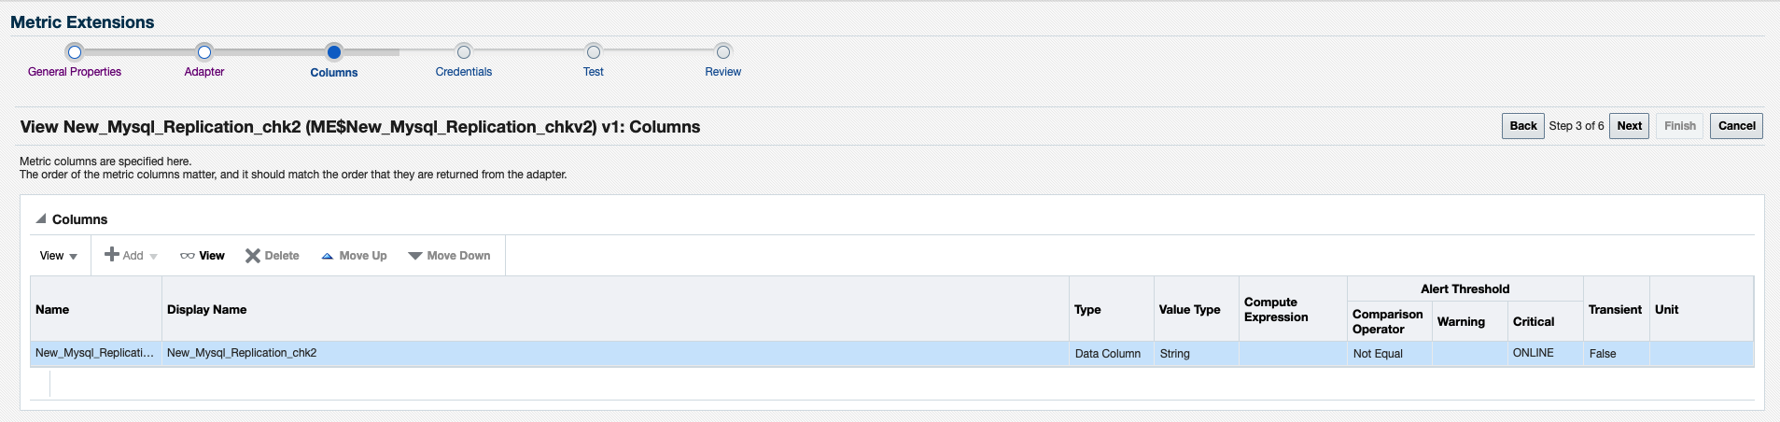This screenshot has height=422, width=1780.
Task: Click the Columns step label
Action: tap(334, 73)
